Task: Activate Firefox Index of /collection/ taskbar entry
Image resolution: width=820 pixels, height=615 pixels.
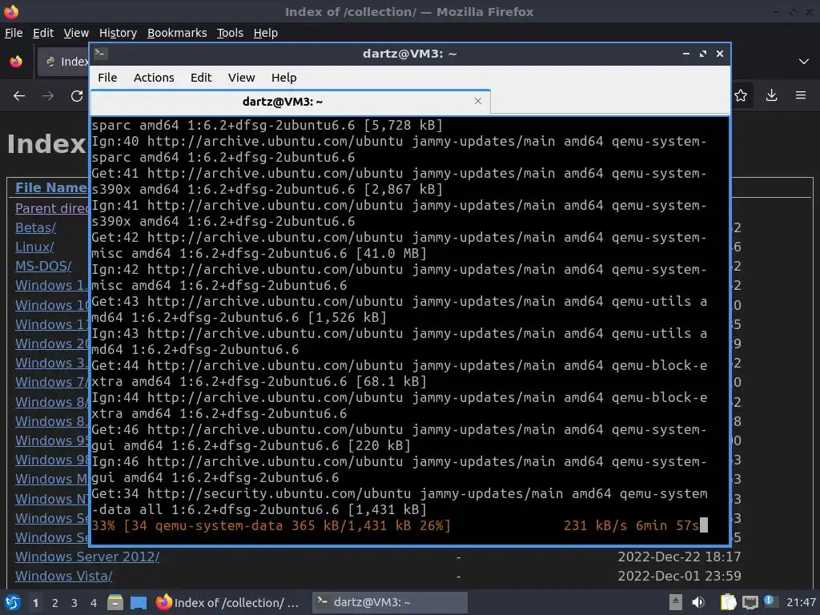Action: [x=228, y=602]
